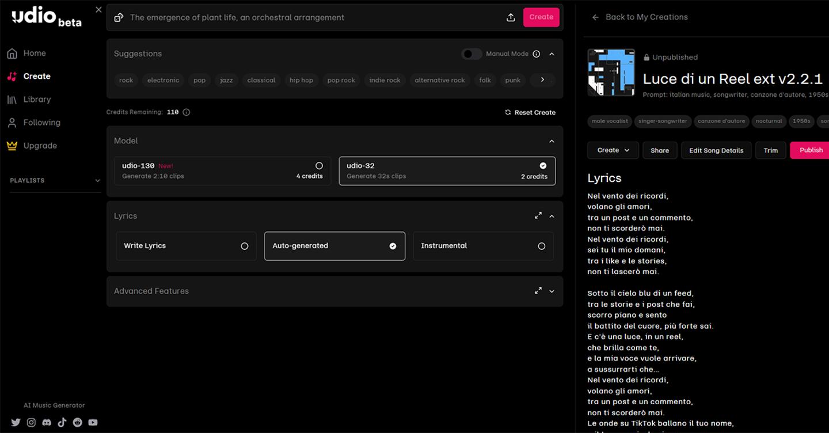
Task: Click the canzone d'autore tag
Action: [721, 121]
